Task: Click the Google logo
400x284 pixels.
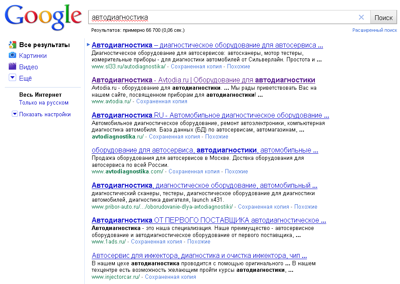Action: [x=42, y=17]
